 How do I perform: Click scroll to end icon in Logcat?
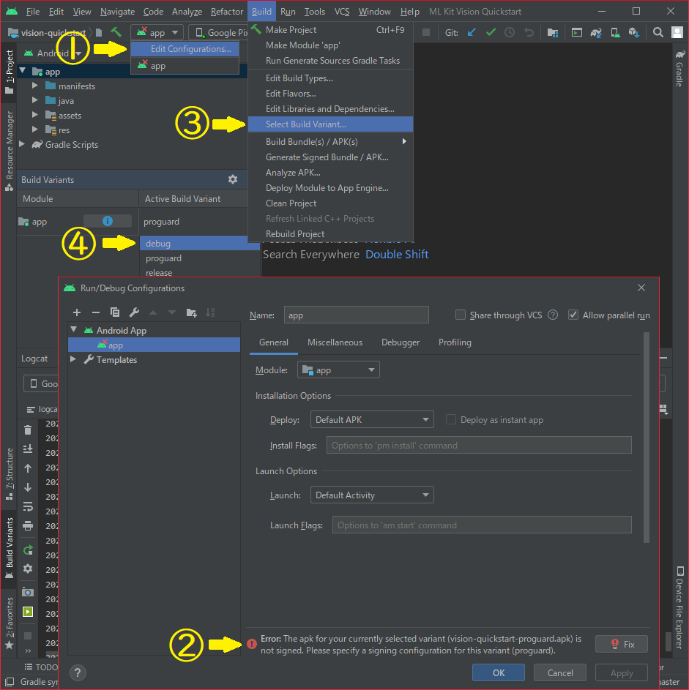click(28, 449)
